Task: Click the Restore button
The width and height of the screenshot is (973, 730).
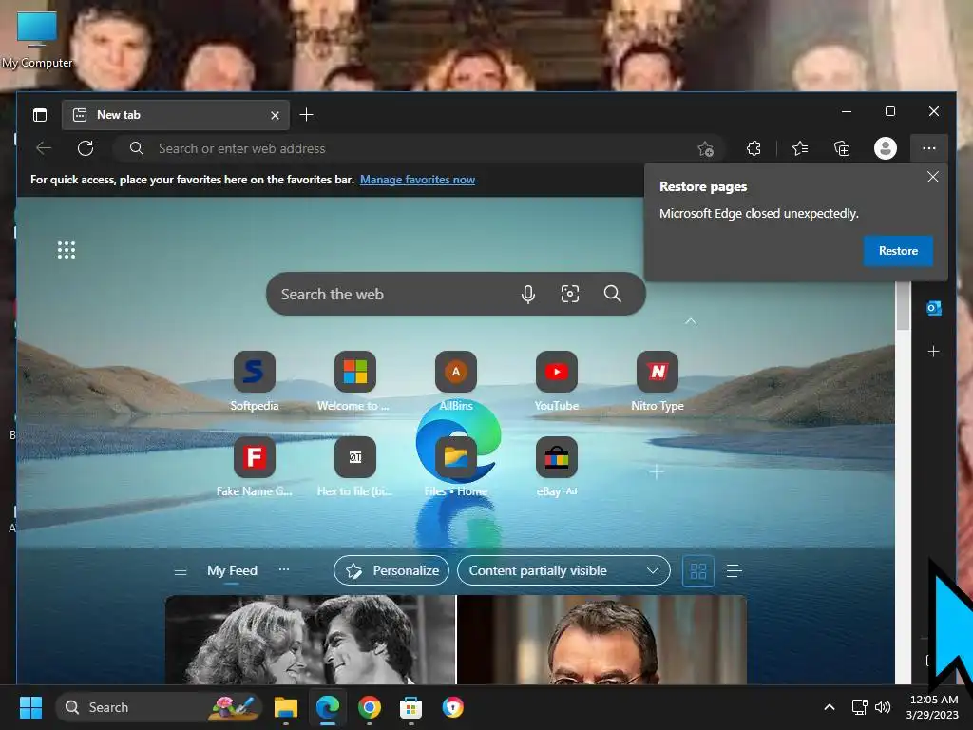Action: tap(898, 251)
